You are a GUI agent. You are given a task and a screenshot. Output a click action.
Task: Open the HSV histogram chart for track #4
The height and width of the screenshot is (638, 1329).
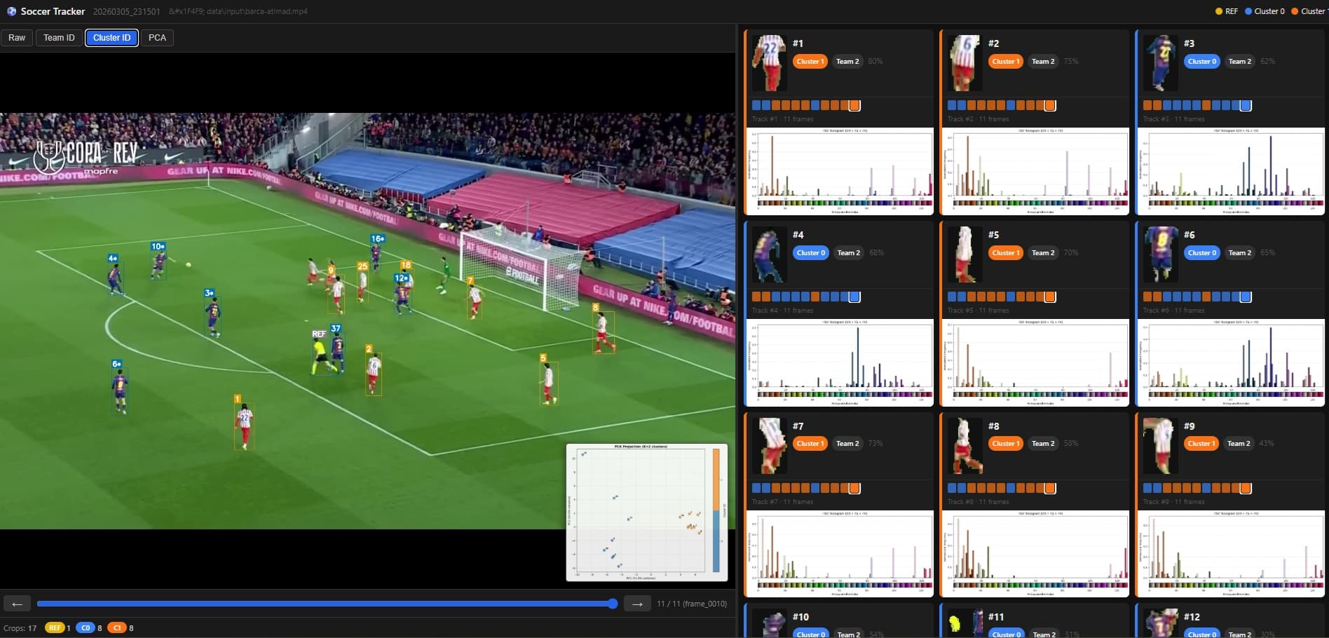pos(840,362)
